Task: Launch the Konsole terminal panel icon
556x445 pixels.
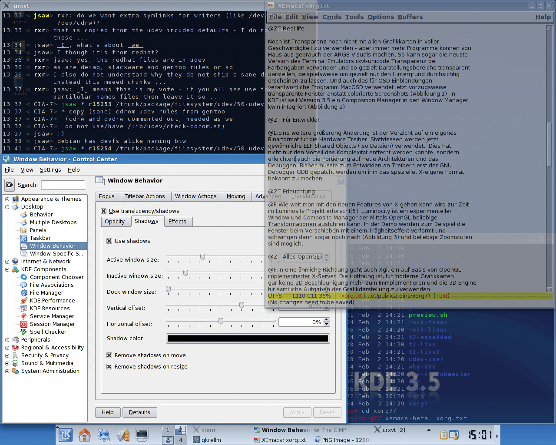Action: click(142, 435)
